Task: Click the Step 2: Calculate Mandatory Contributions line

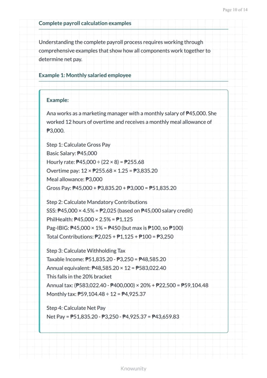Action: tap(97, 202)
